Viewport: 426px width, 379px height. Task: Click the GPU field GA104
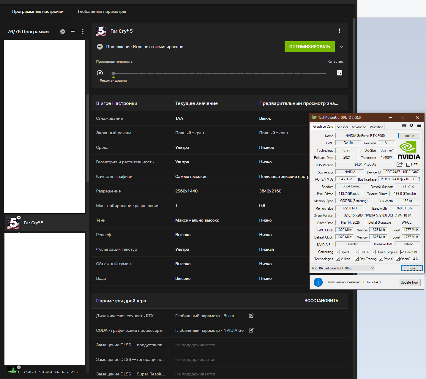(348, 143)
